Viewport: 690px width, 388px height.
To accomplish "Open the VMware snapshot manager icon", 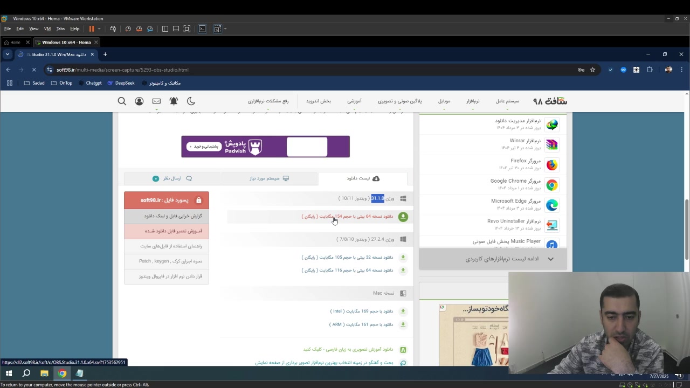I will (x=150, y=29).
